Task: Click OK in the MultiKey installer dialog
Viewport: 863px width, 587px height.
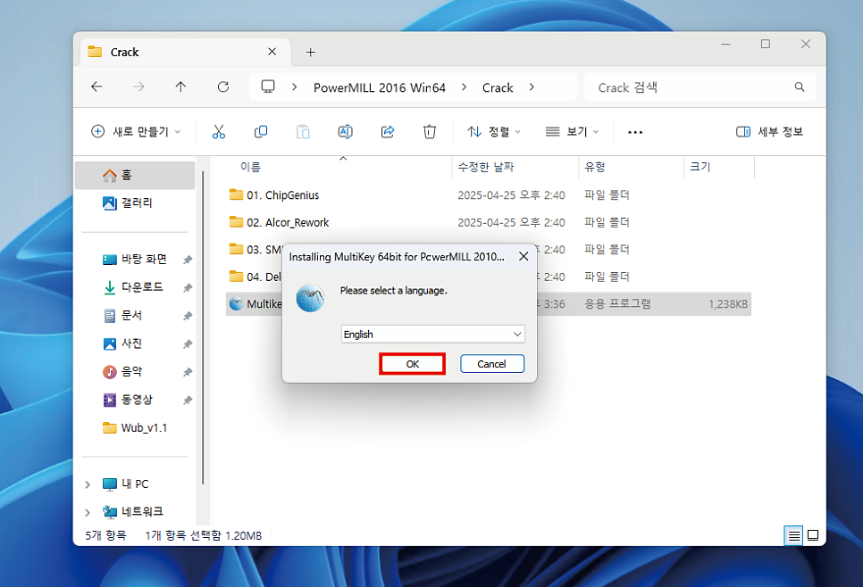Action: point(412,364)
